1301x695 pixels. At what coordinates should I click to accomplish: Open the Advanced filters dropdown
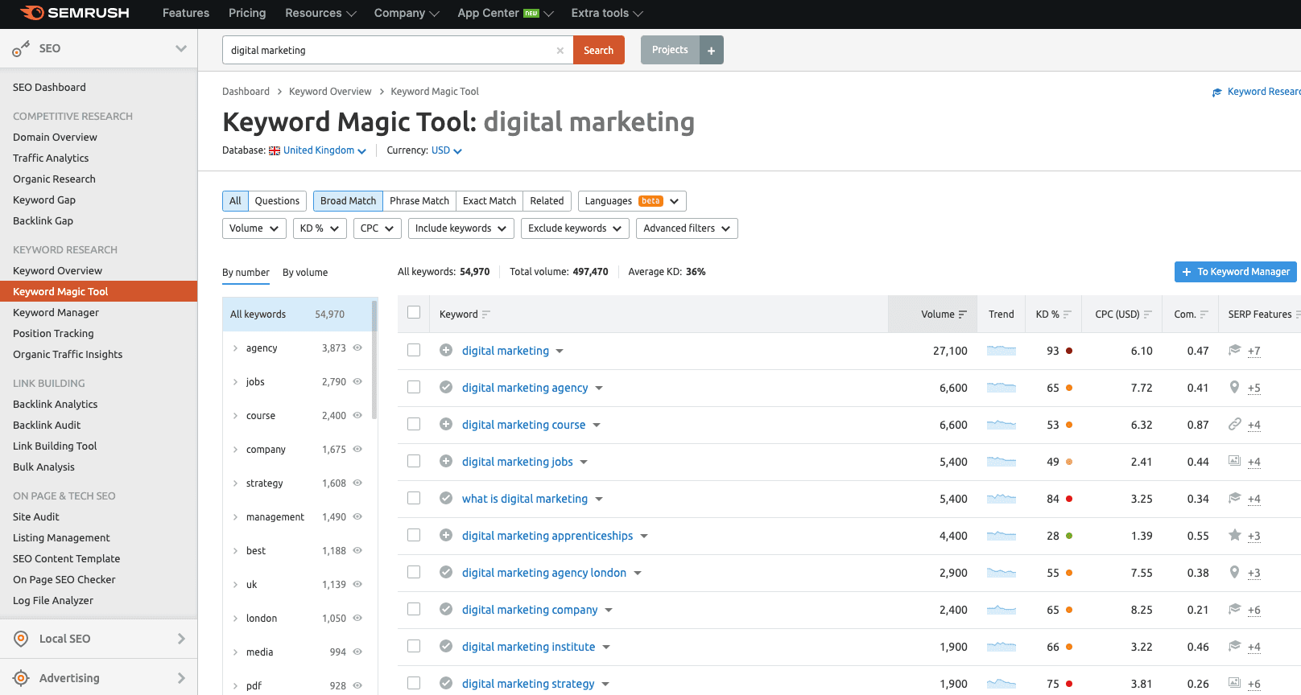[x=687, y=228]
